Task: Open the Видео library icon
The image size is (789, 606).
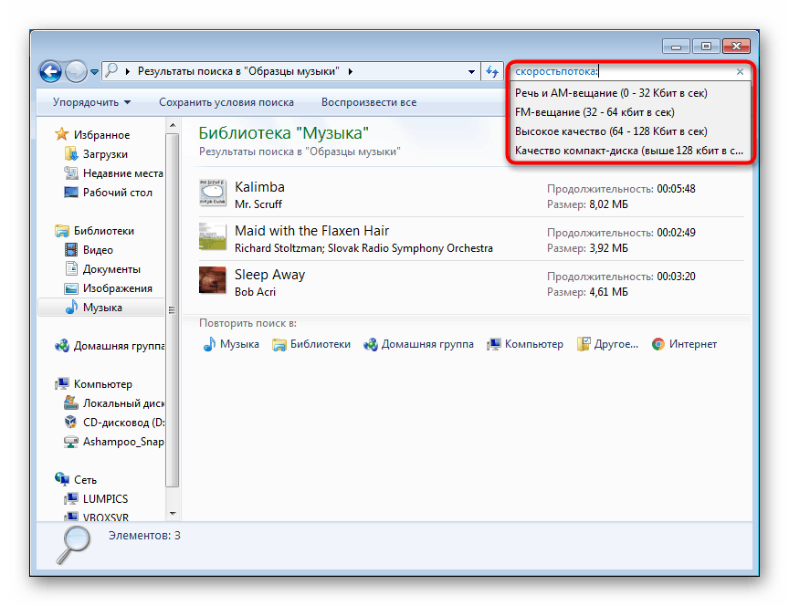Action: 71,250
